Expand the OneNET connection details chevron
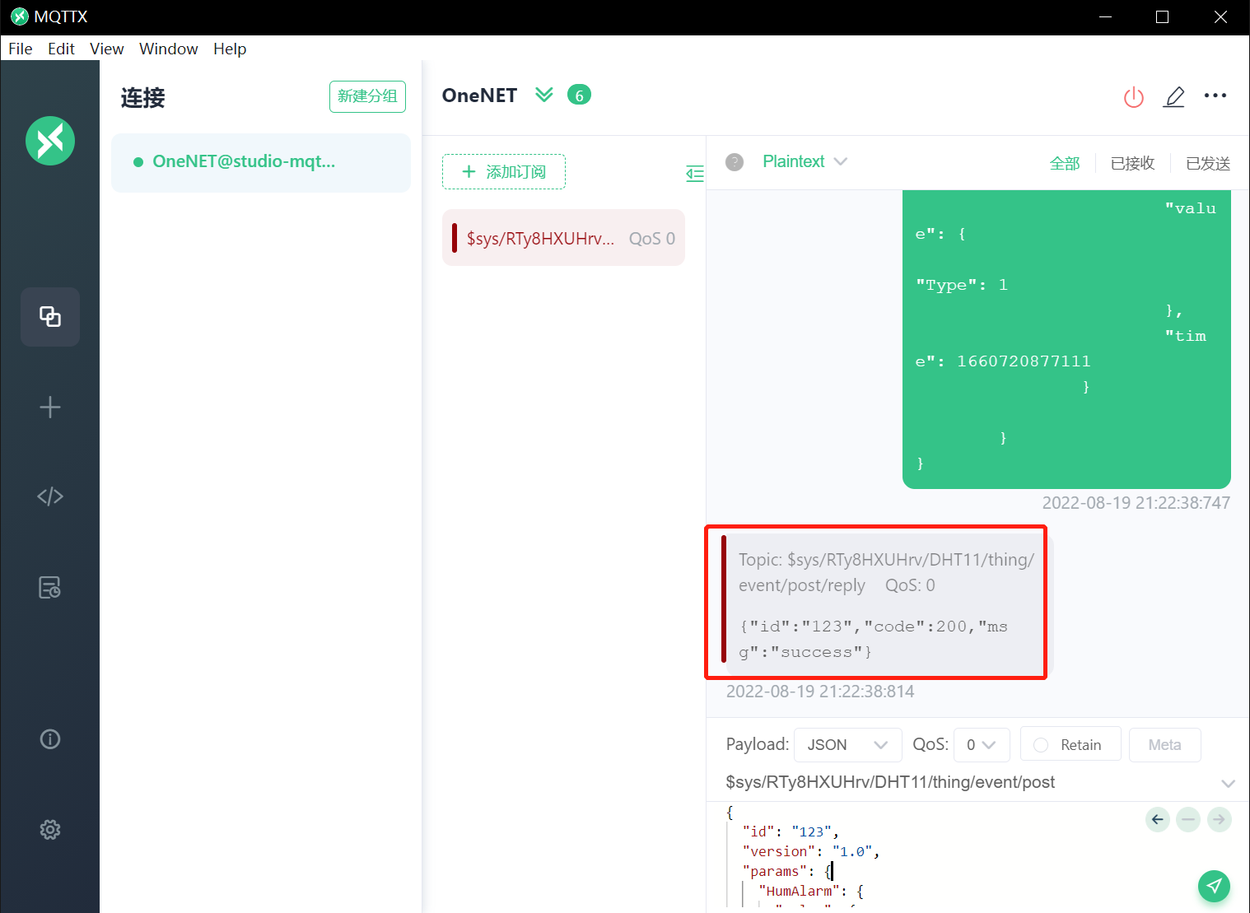This screenshot has height=913, width=1250. [544, 95]
